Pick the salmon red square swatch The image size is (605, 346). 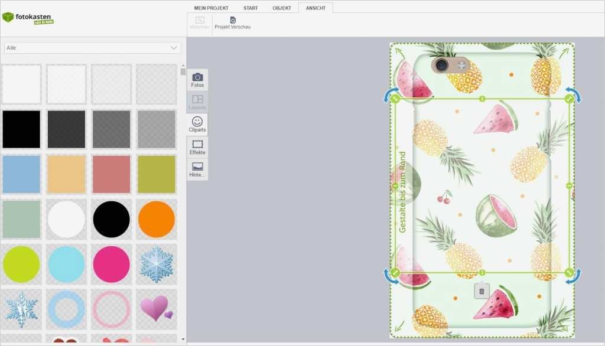(111, 174)
